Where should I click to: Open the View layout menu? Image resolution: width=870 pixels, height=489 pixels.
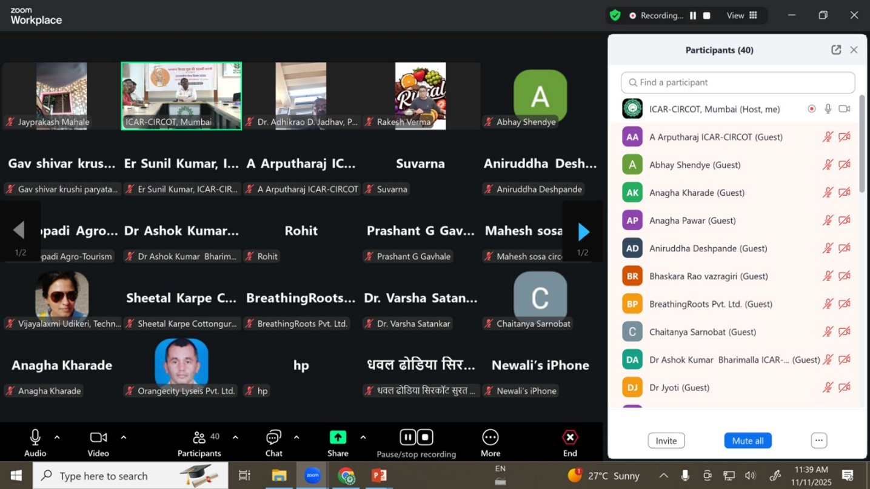[743, 16]
